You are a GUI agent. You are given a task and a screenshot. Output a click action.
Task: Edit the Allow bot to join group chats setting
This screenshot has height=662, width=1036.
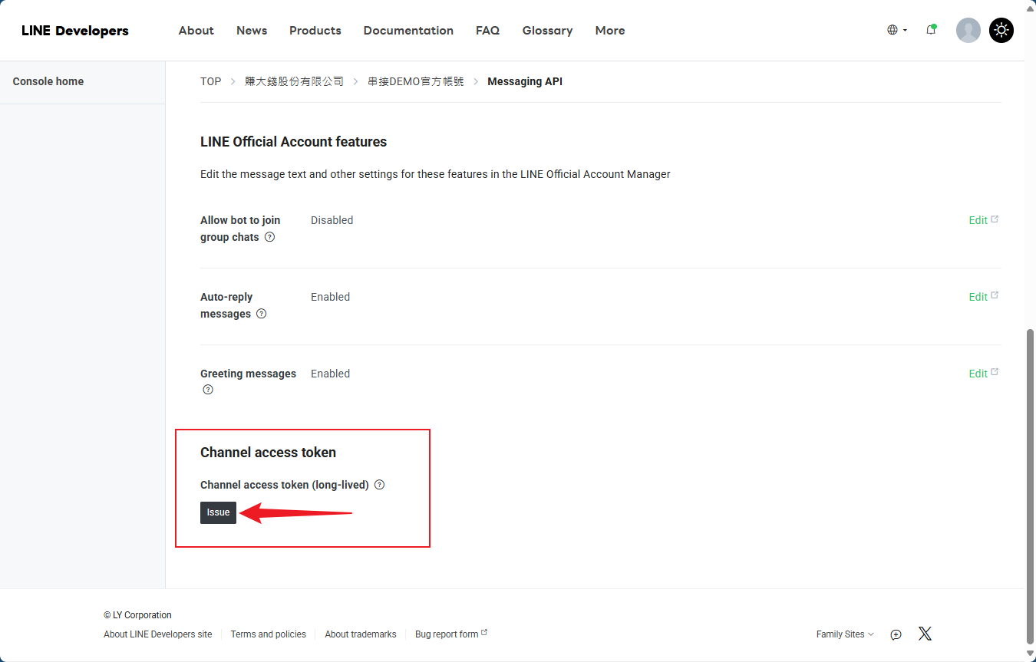[x=984, y=220]
